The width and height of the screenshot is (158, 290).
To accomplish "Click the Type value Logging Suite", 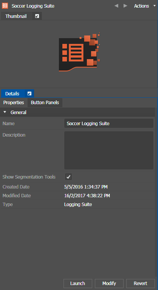I will tap(78, 205).
